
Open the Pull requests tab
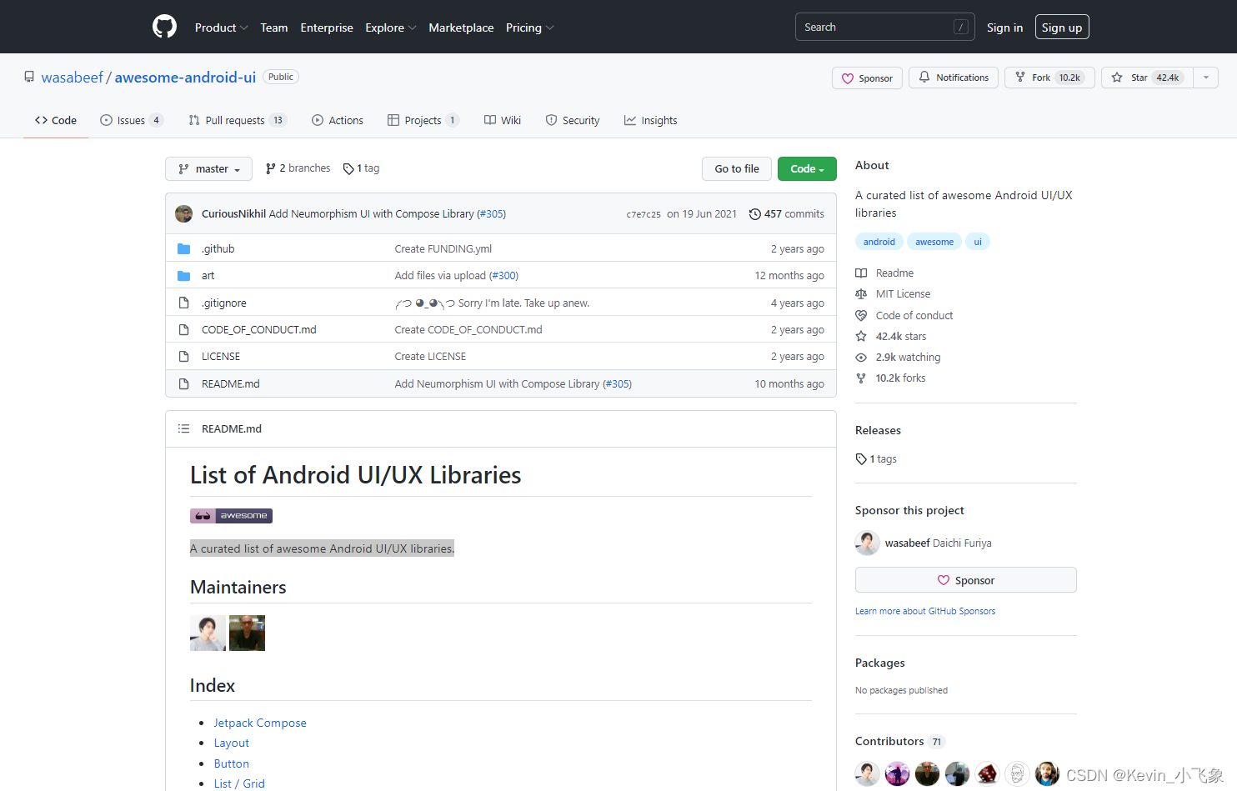point(238,120)
